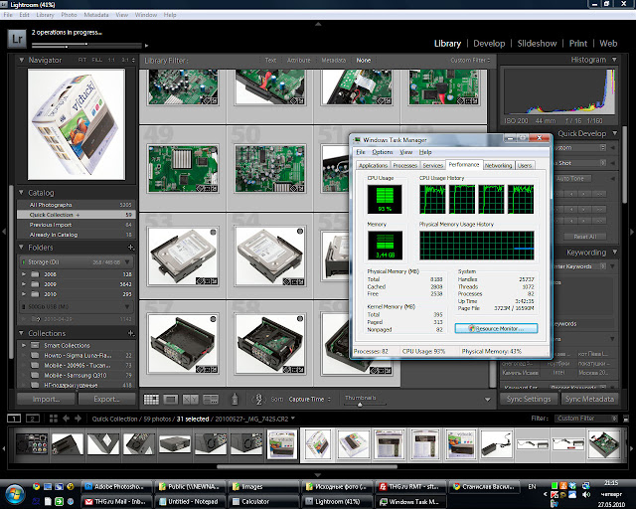This screenshot has width=636, height=509.
Task: Click the filmstrip horizontal scrollbar
Action: 307,467
